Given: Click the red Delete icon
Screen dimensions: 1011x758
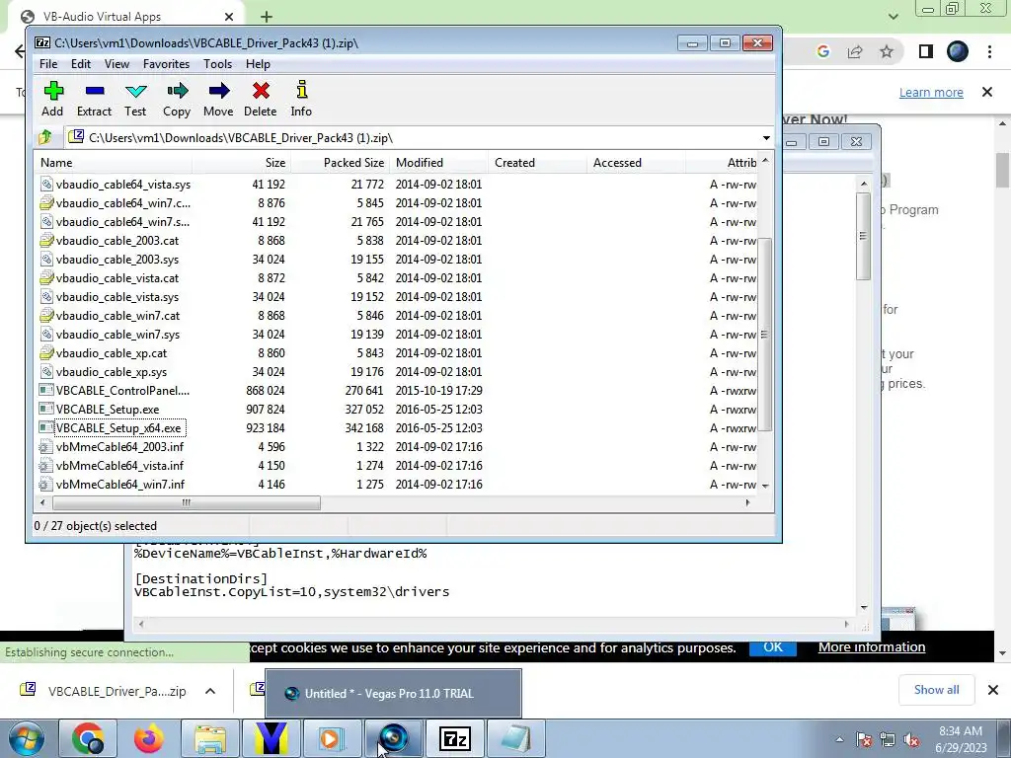Looking at the screenshot, I should 261,99.
